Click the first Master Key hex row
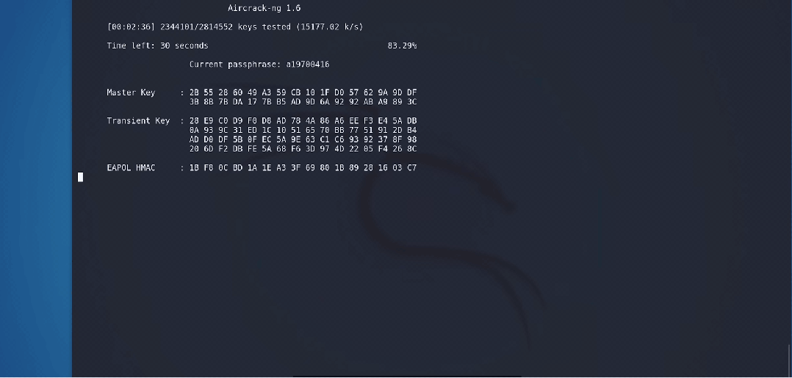 pos(303,92)
